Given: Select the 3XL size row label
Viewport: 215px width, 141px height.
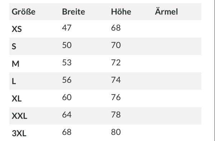Looking at the screenshot, I should (x=19, y=133).
